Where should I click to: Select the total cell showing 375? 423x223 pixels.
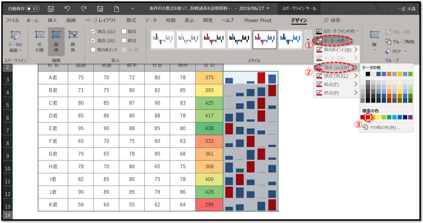coord(209,78)
